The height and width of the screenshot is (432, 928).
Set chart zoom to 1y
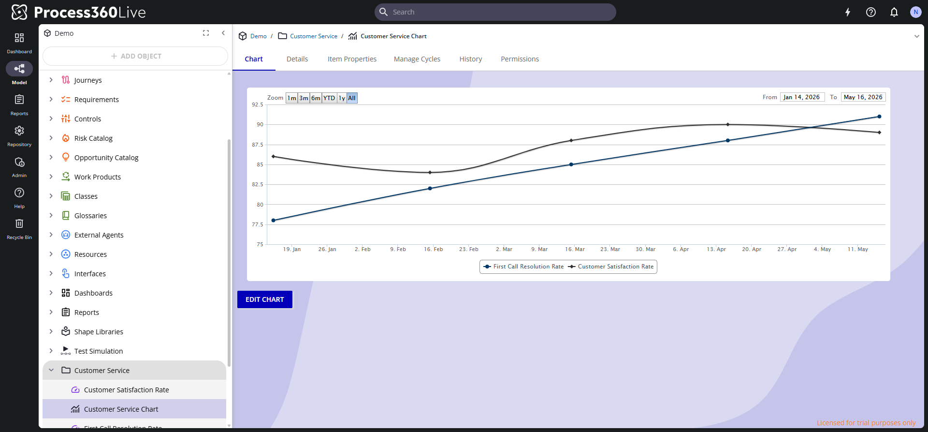(342, 98)
